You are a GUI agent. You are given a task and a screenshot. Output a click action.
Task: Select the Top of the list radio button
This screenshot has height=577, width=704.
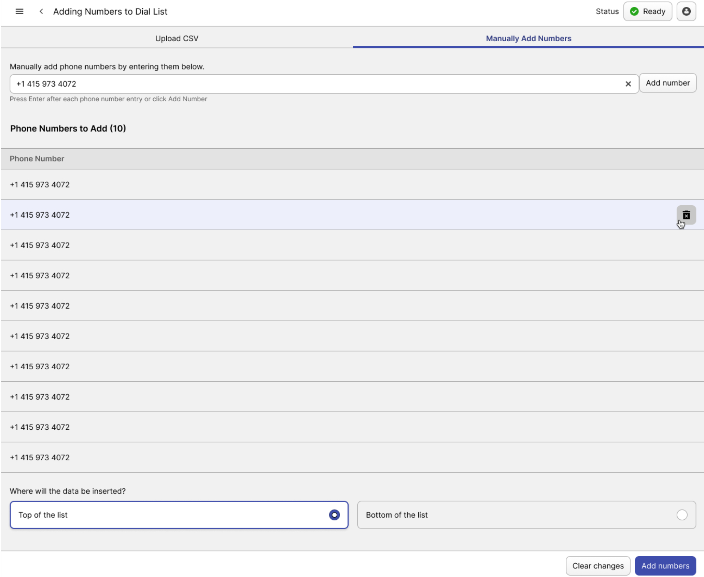[x=334, y=515]
